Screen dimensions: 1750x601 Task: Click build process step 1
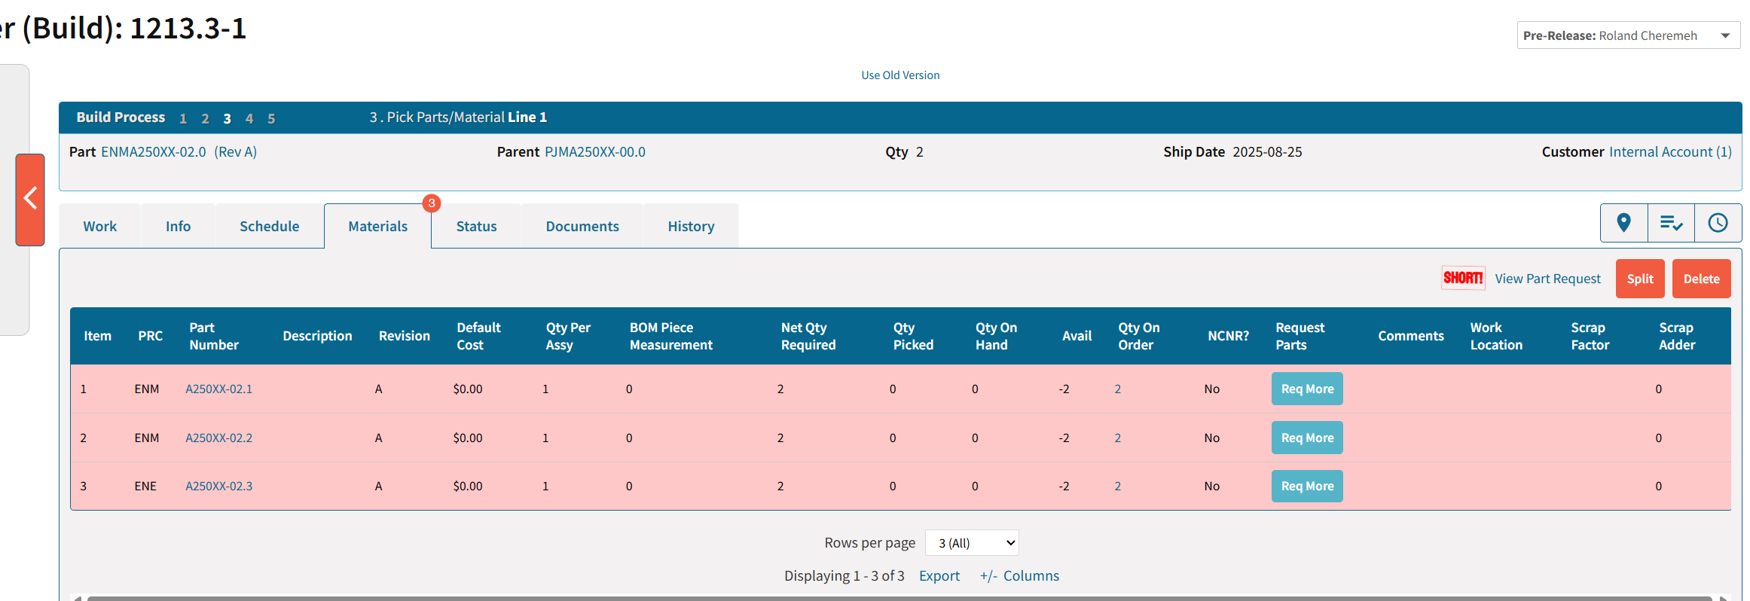coord(183,118)
